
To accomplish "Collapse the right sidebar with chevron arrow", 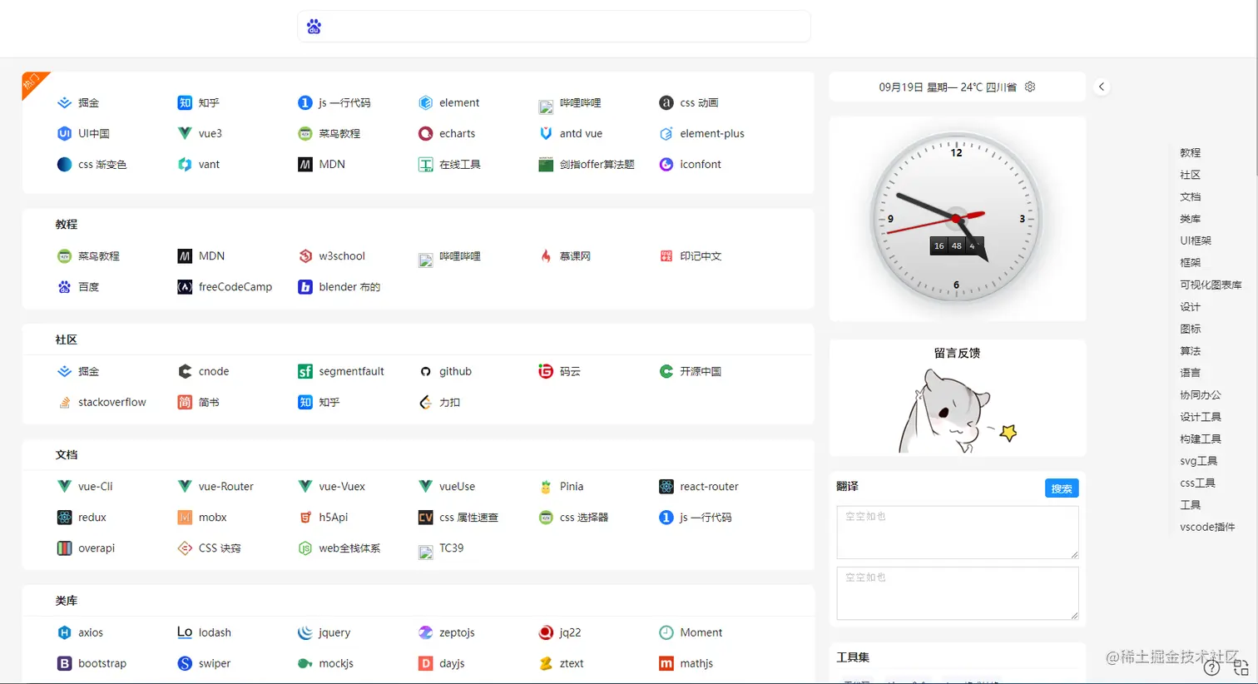I will click(x=1102, y=87).
